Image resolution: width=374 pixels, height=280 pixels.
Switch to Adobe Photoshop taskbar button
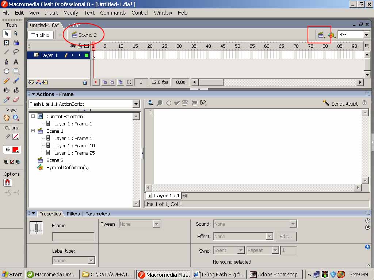[x=275, y=275]
